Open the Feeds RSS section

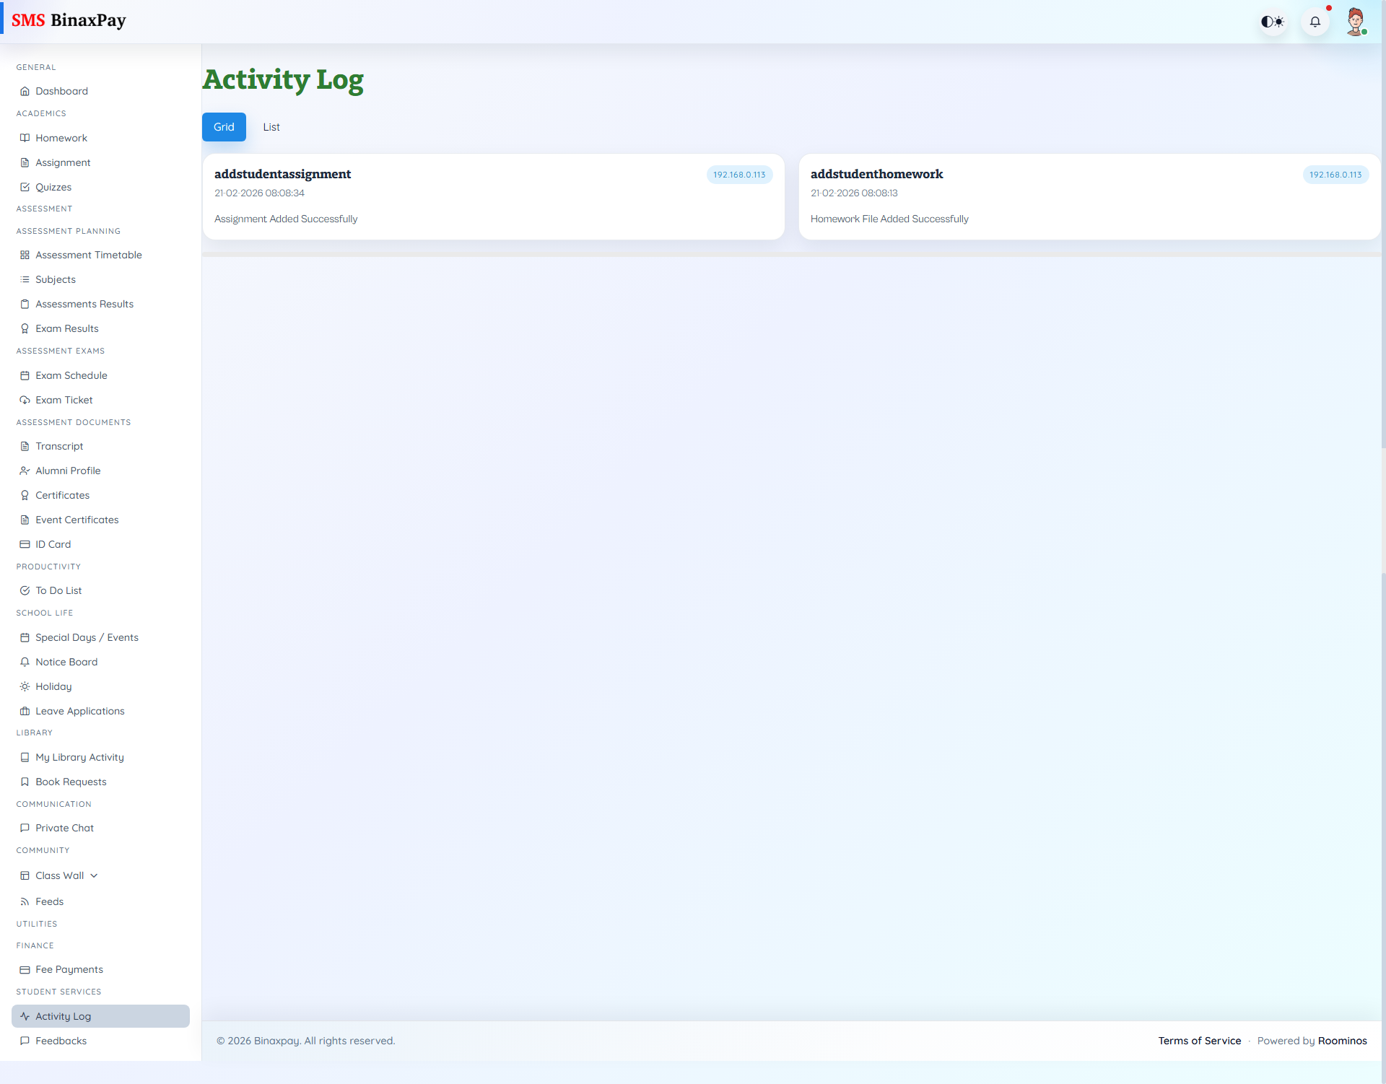pyautogui.click(x=49, y=901)
